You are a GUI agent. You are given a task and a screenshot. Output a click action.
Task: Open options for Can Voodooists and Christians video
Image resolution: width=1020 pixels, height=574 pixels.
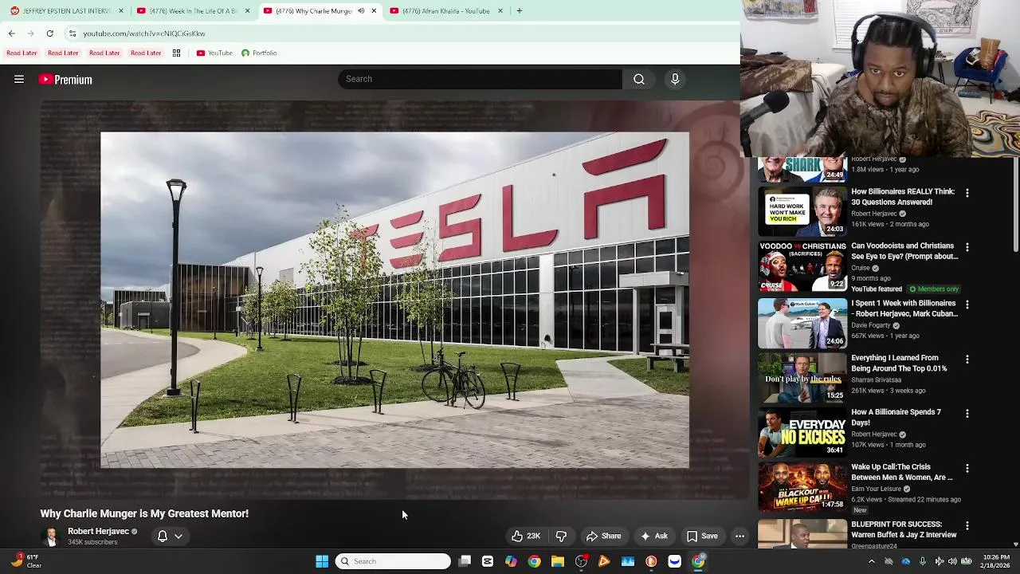point(967,247)
